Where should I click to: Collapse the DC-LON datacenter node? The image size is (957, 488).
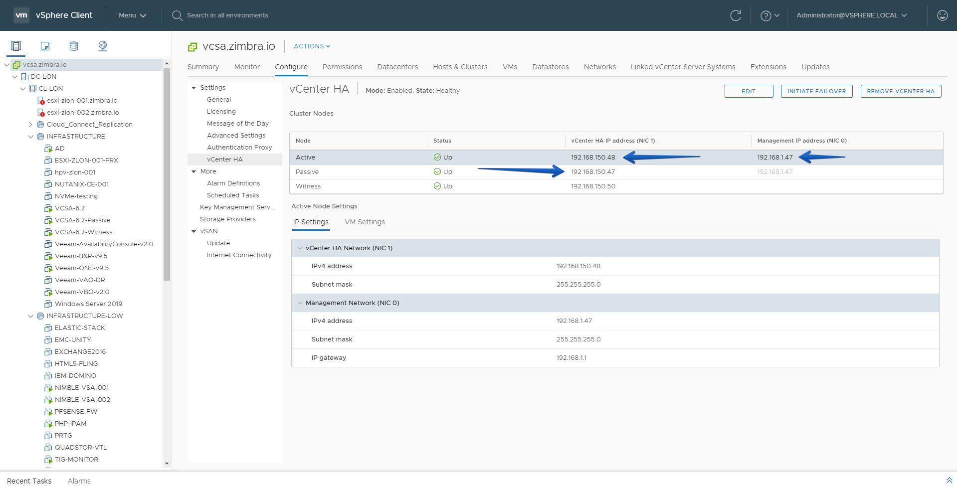pyautogui.click(x=14, y=77)
